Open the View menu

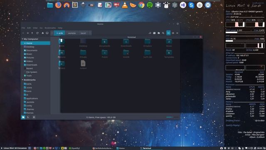click(35, 28)
